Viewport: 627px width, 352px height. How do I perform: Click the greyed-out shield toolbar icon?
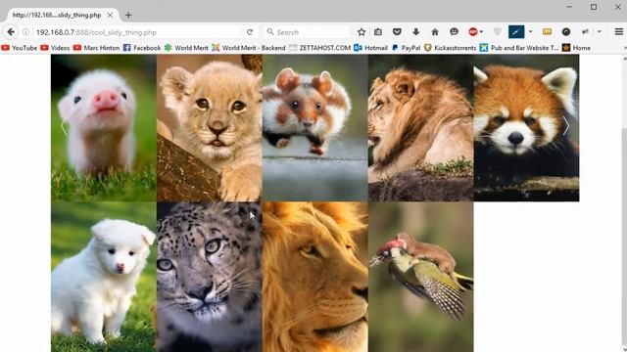click(498, 32)
